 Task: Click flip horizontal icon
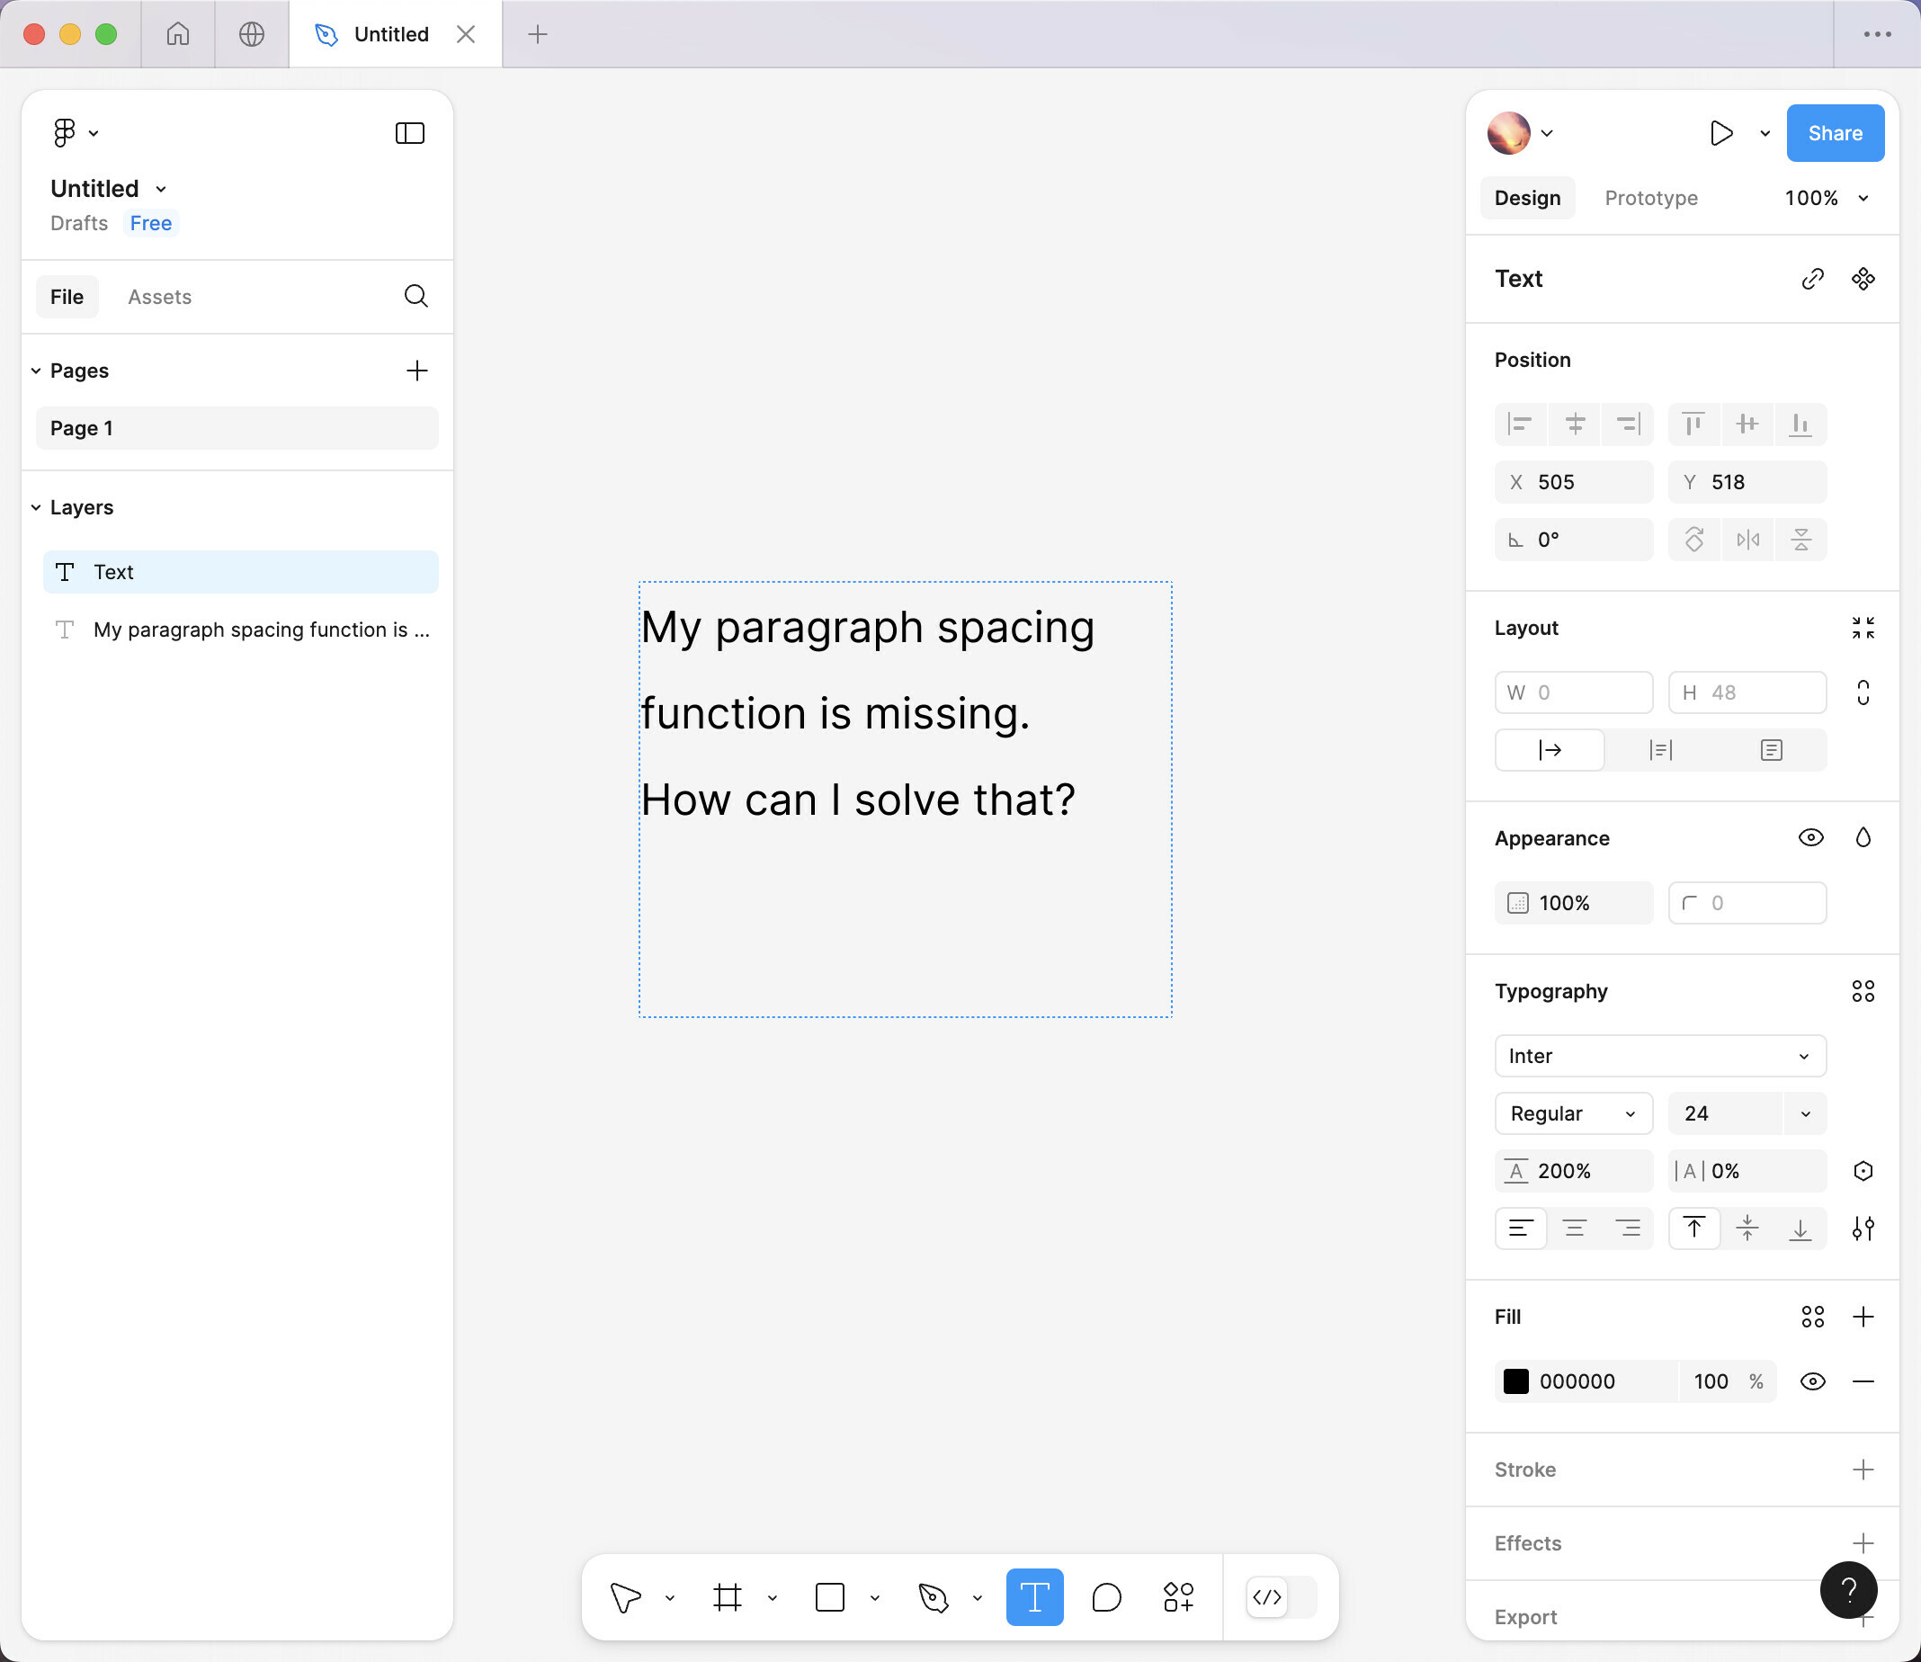click(1747, 539)
